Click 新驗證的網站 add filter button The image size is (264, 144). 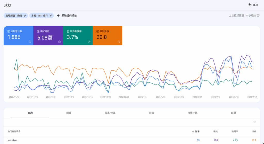(x=69, y=16)
